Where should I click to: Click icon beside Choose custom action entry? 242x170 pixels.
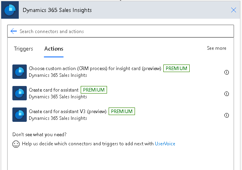tap(20, 72)
